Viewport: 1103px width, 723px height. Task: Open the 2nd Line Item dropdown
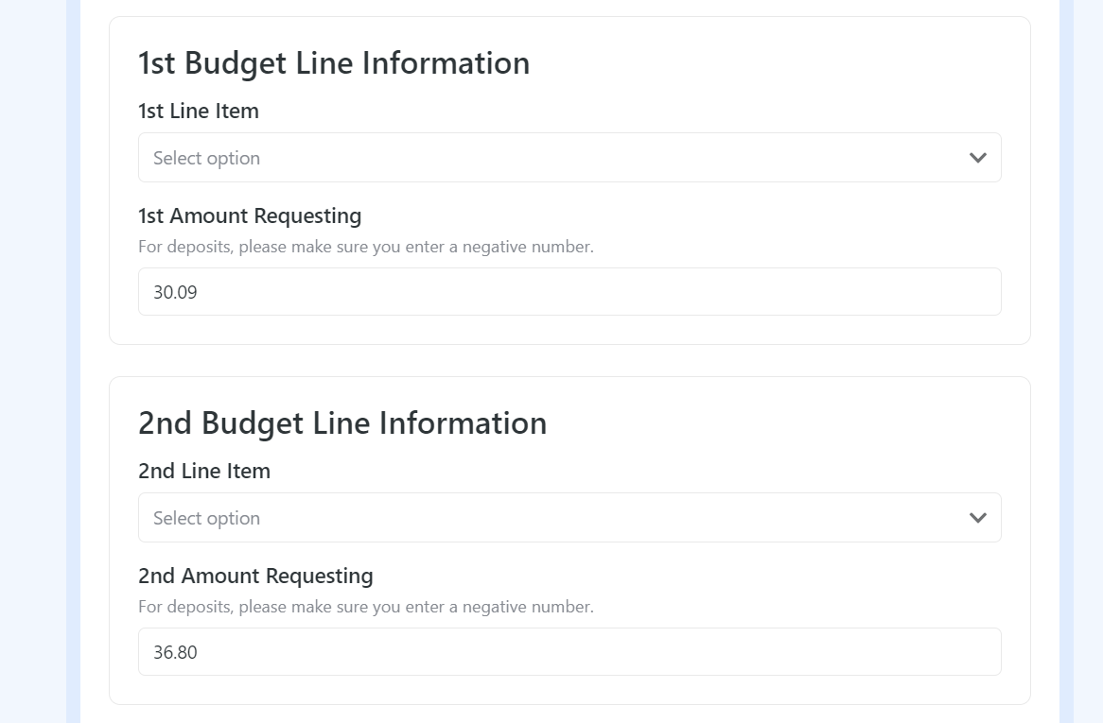click(569, 517)
